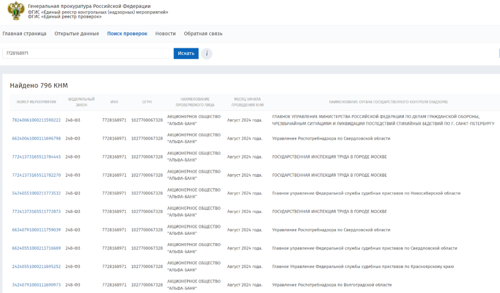Viewport: 500px width, 293px height.
Task: Open inspection record 66240791000111759039
Action: (x=36, y=230)
